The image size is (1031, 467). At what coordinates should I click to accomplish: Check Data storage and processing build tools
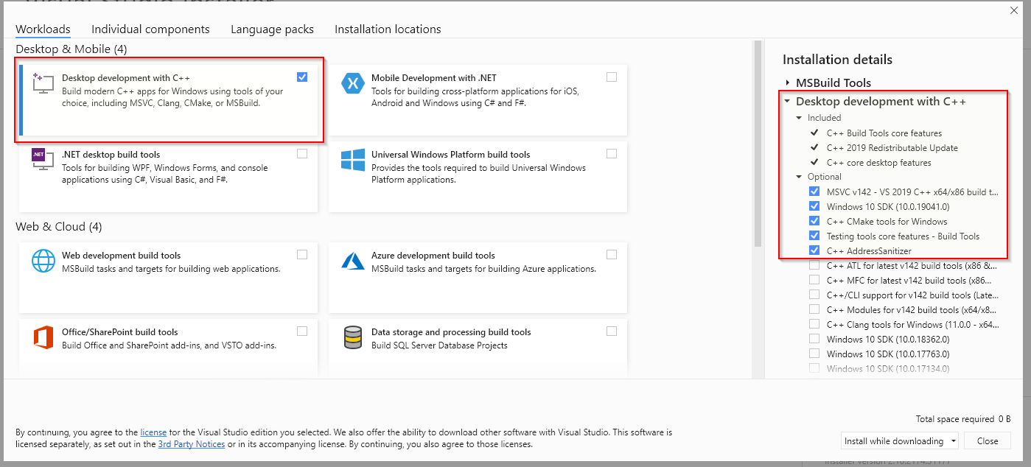click(612, 331)
